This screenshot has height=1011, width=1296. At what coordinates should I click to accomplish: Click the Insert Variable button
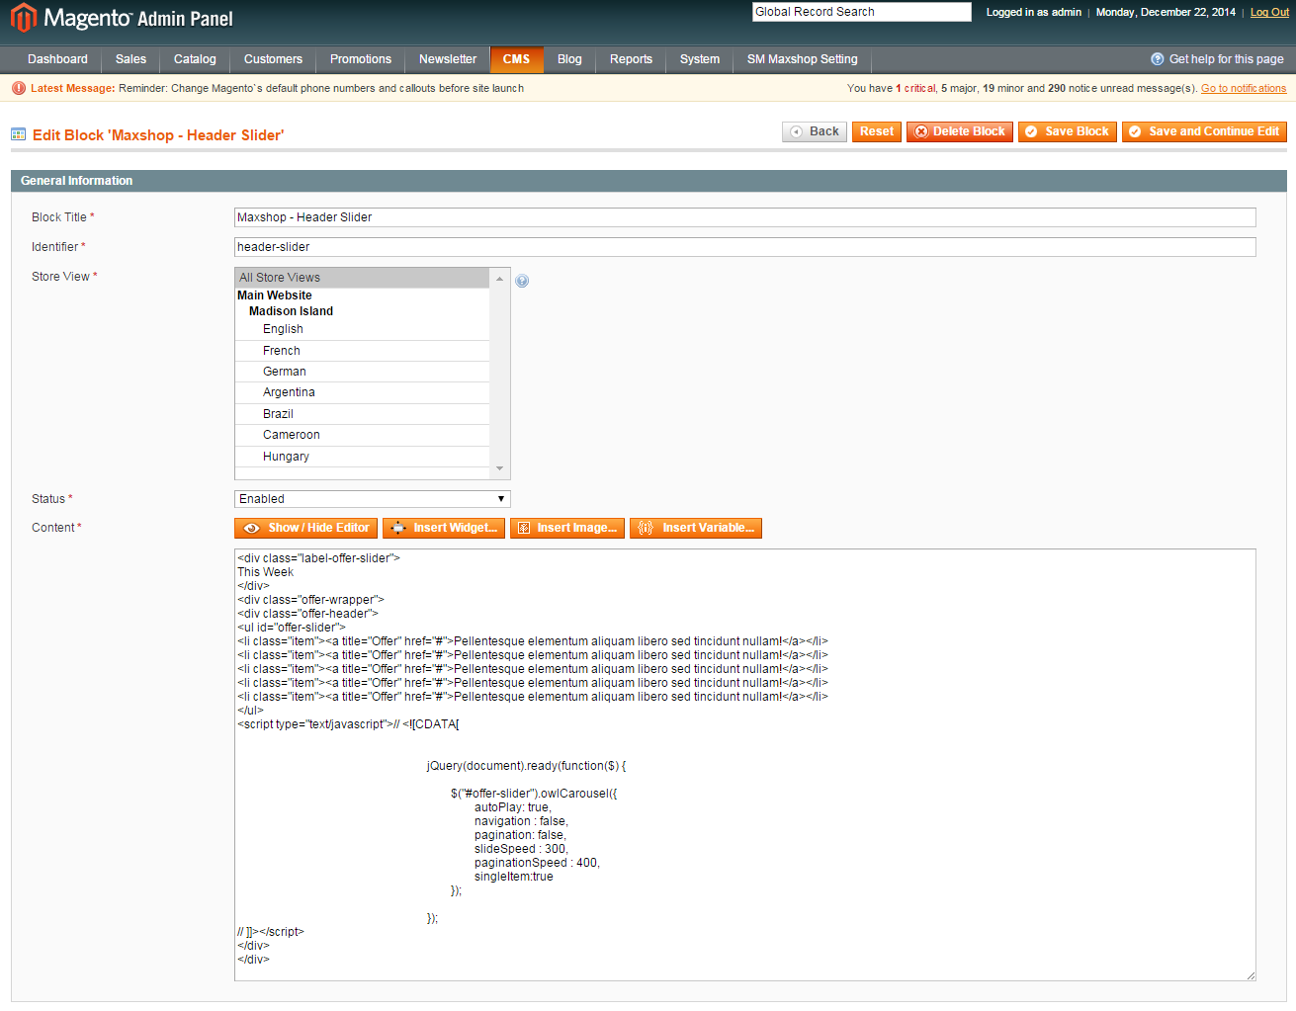[696, 528]
